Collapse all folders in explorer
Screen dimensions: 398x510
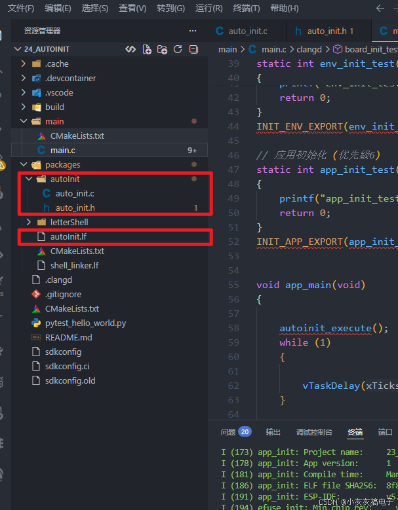click(x=193, y=49)
